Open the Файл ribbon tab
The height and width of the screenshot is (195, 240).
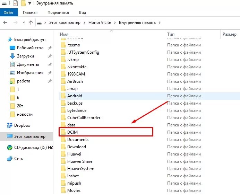(x=9, y=12)
